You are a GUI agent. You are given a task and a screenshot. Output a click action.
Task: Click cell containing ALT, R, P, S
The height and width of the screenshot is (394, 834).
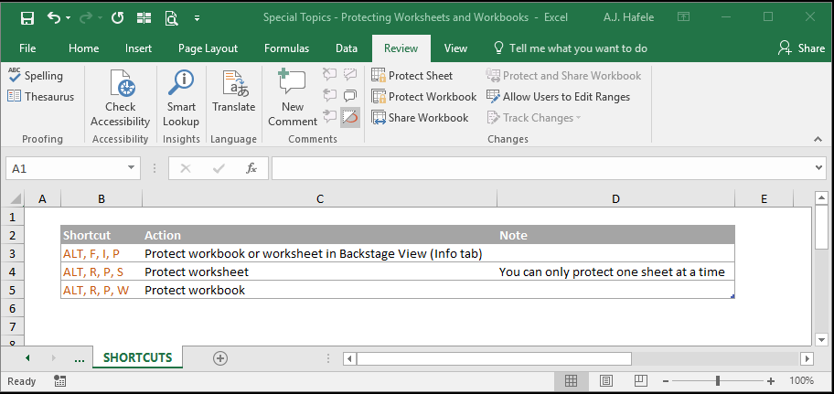click(x=102, y=272)
